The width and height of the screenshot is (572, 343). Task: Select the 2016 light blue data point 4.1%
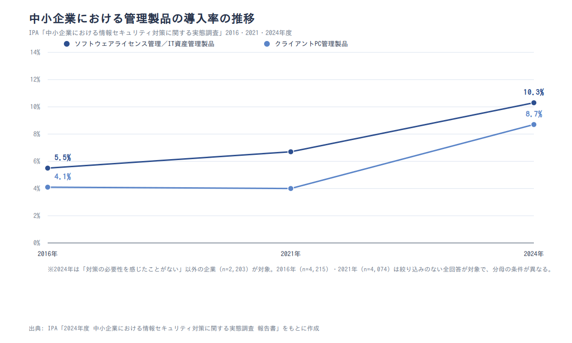point(48,187)
